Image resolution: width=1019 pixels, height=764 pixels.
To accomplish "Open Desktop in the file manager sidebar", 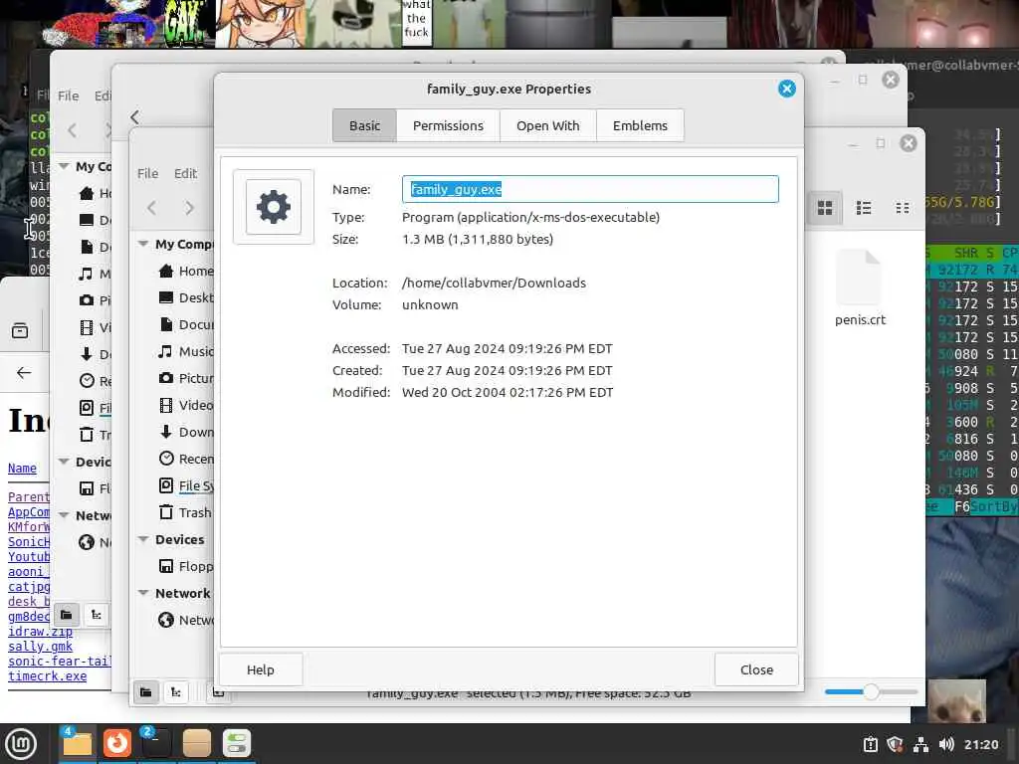I will (x=186, y=297).
